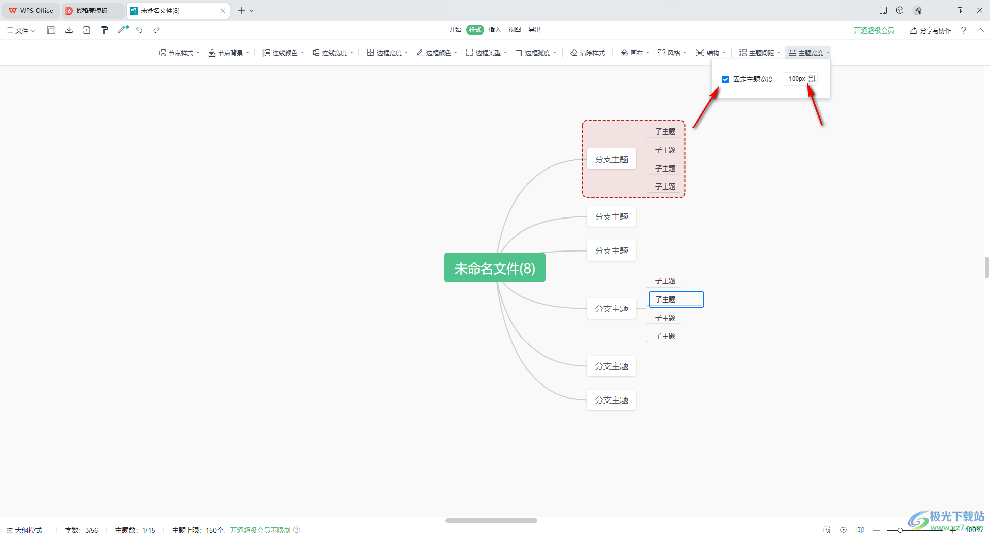Click the 主题数: 1/15 status text

[135, 530]
